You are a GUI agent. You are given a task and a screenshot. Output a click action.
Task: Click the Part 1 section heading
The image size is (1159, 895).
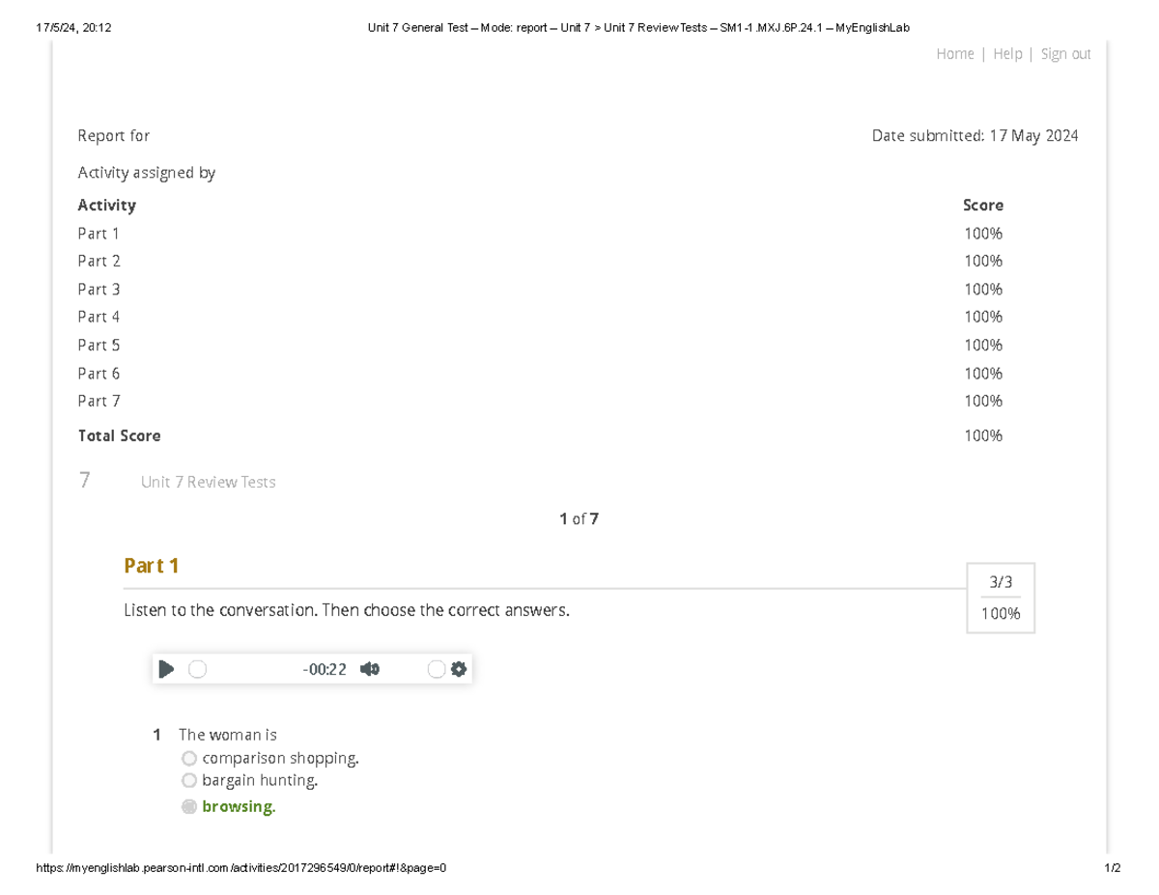click(151, 565)
